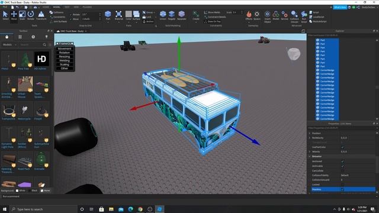Toggle Constraint Details
This screenshot has width=379, height=213.
pyautogui.click(x=215, y=17)
